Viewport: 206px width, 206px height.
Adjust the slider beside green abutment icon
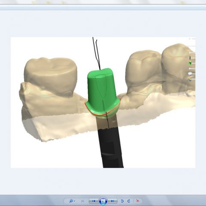pos(193,63)
